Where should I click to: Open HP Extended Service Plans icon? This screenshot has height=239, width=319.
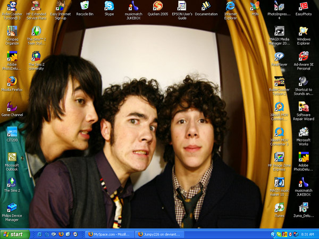(x=36, y=6)
